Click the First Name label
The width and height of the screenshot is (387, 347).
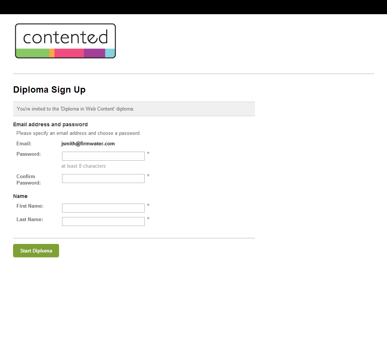tap(30, 206)
